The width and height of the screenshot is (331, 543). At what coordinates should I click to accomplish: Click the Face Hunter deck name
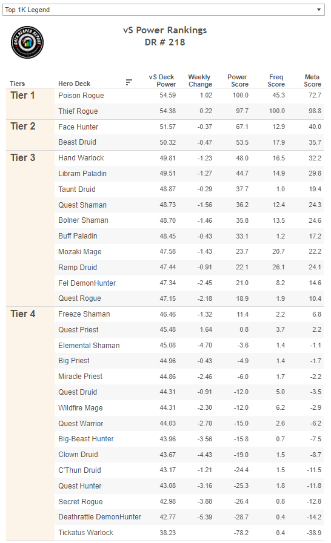[x=78, y=127]
